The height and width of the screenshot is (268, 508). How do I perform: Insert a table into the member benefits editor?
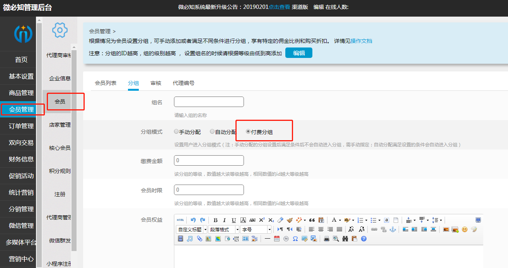pos(245,238)
